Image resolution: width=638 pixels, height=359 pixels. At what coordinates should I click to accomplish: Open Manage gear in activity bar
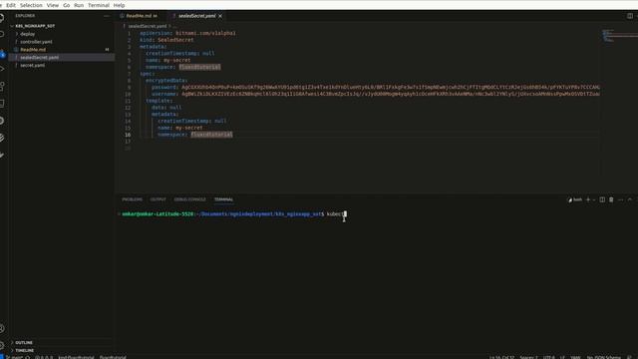(x=2, y=346)
